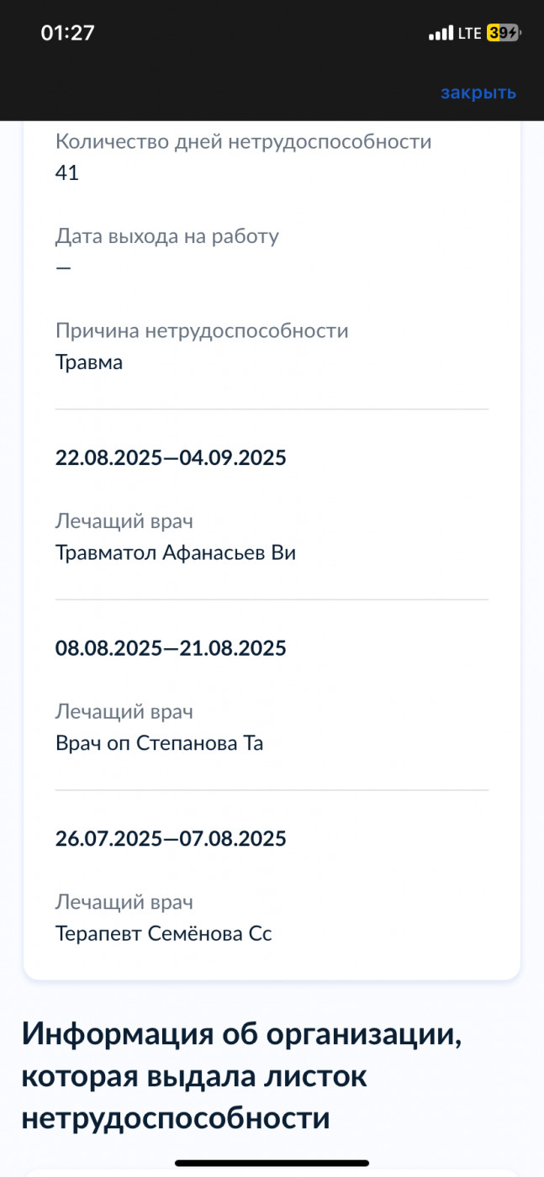Tap "Лечащий врач" label above Афанасьев
The image size is (544, 1177).
124,521
